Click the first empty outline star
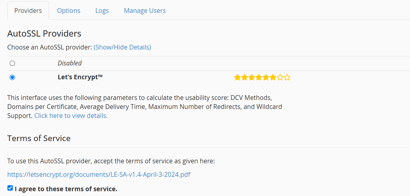 click(x=280, y=77)
